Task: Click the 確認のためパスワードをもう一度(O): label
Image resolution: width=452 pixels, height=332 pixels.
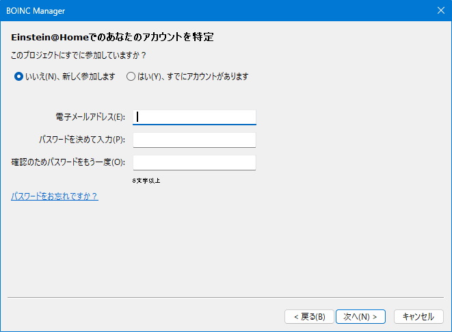Action: [x=68, y=162]
